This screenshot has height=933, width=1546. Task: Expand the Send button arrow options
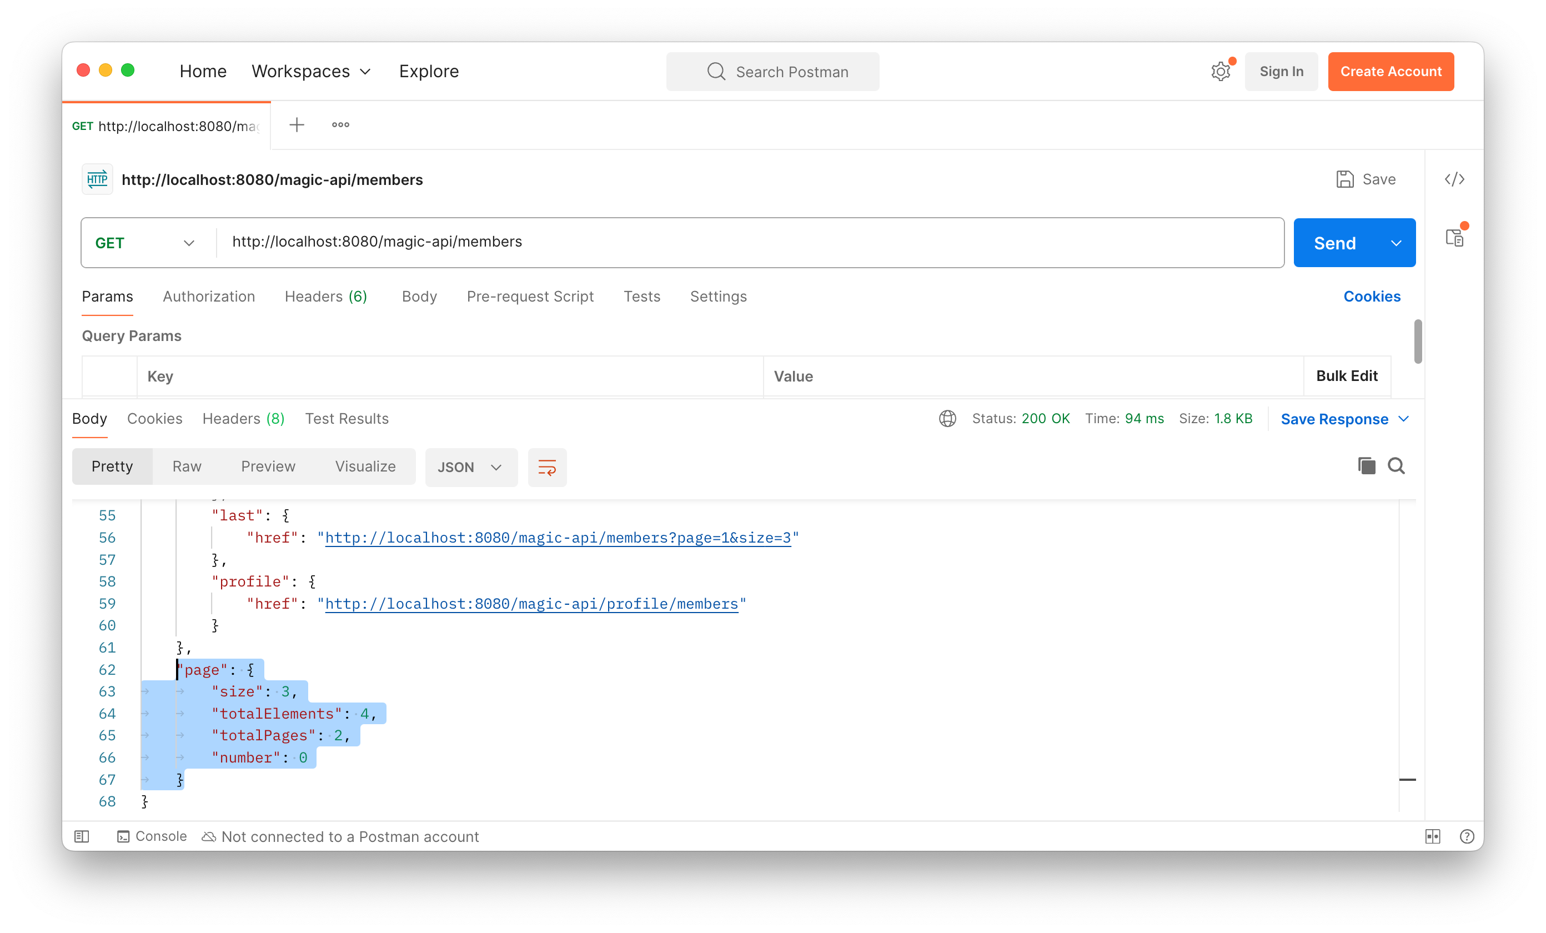[x=1396, y=243]
